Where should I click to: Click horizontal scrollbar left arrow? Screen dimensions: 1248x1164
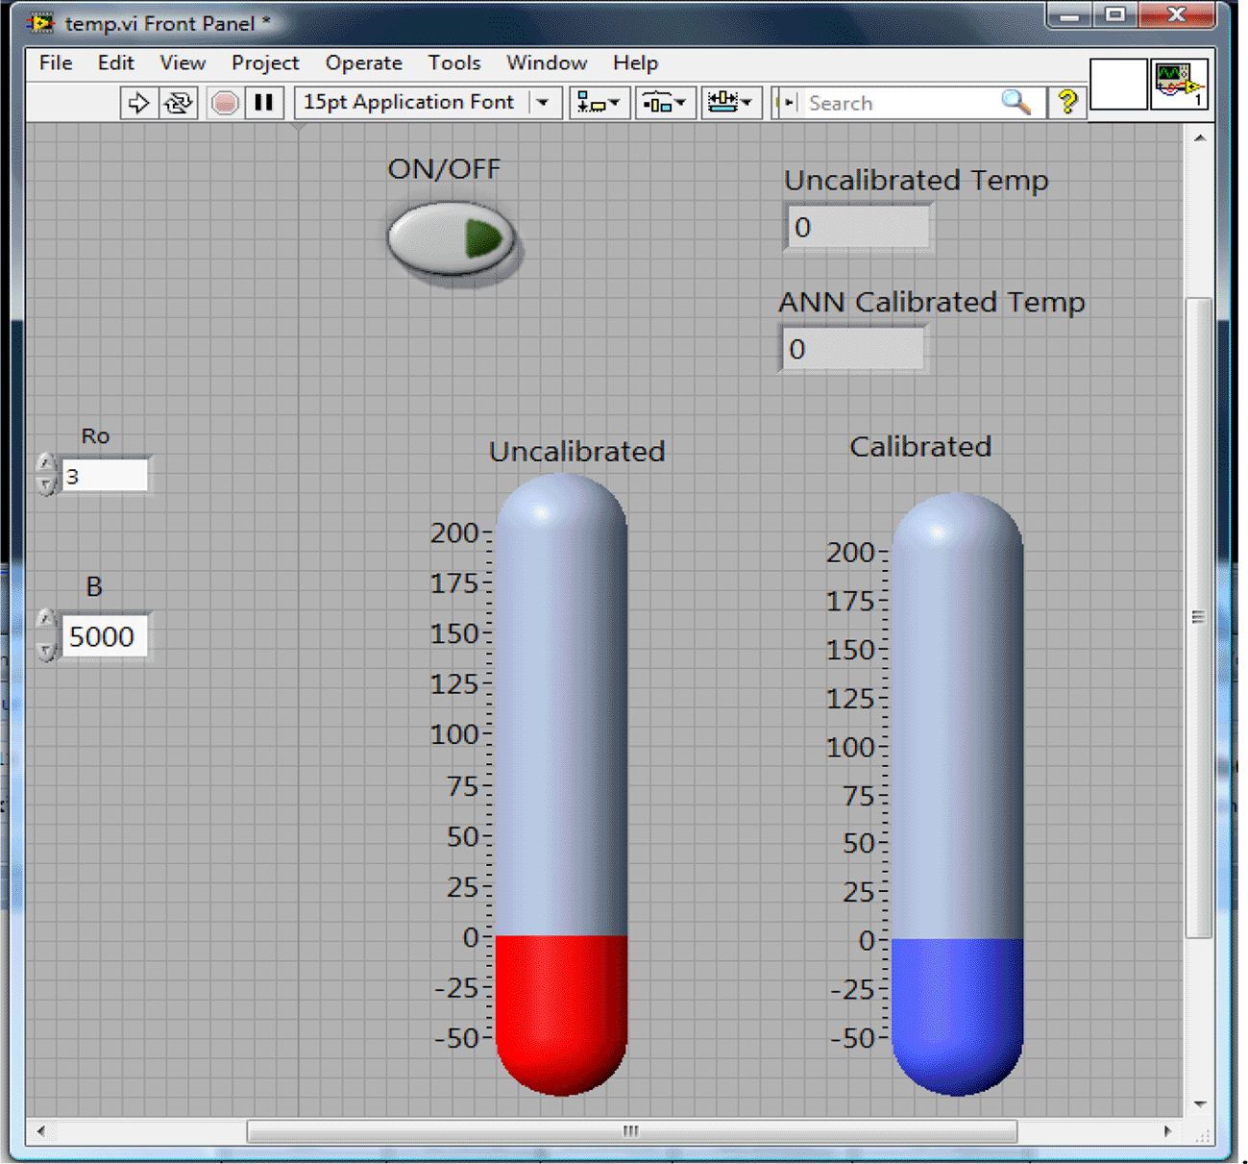tap(40, 1131)
